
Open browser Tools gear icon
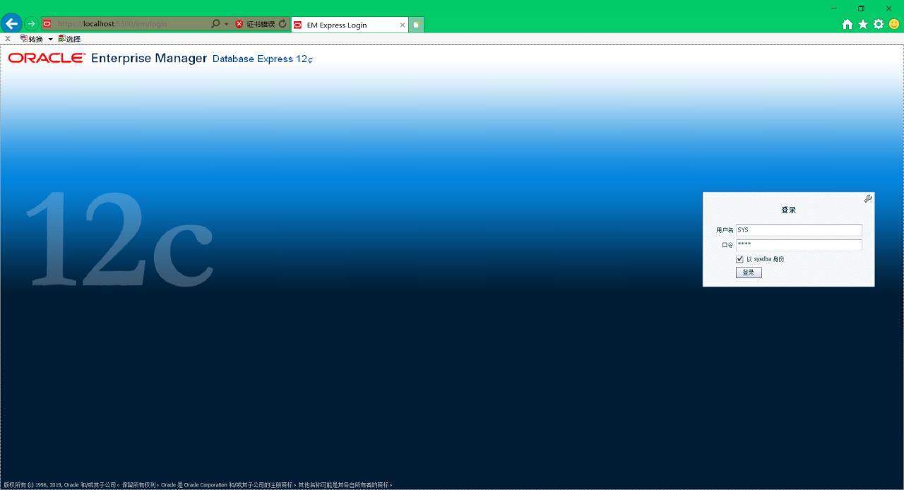[x=879, y=24]
